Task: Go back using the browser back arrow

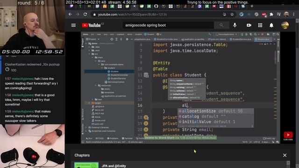Action: [x=70, y=14]
